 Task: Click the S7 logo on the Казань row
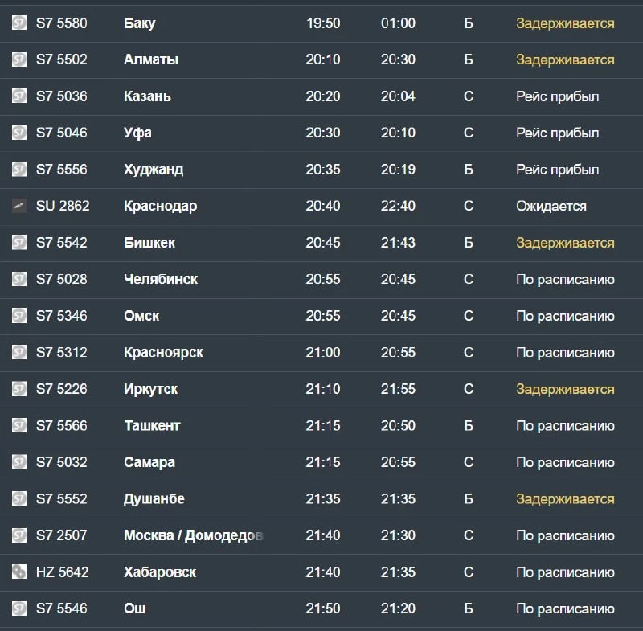pos(18,96)
